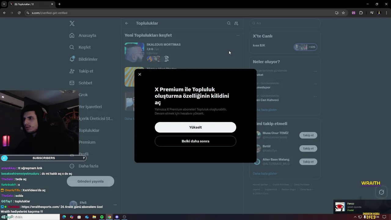Open options for Can Kahveci trend
This screenshot has height=220, width=391.
tap(315, 97)
